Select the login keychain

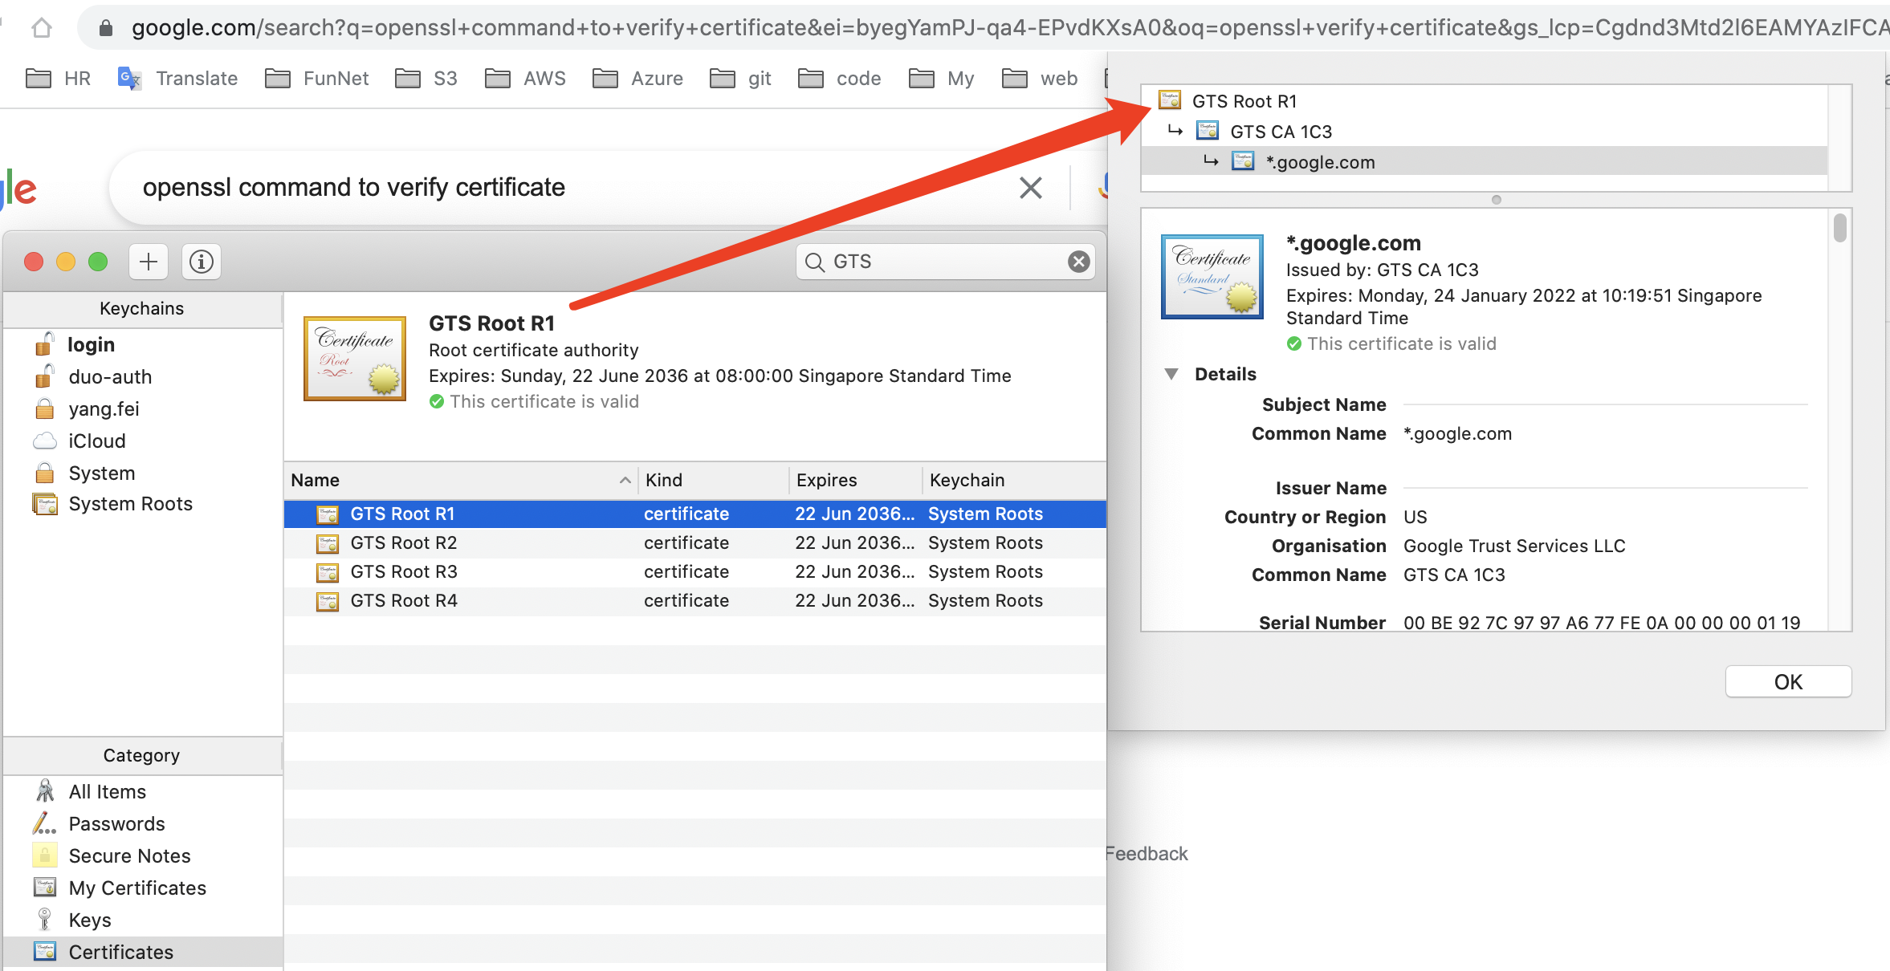coord(91,345)
